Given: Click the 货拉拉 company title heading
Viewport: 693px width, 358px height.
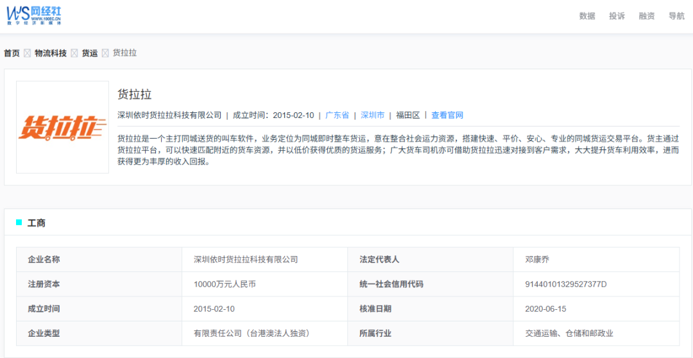Looking at the screenshot, I should coord(135,94).
